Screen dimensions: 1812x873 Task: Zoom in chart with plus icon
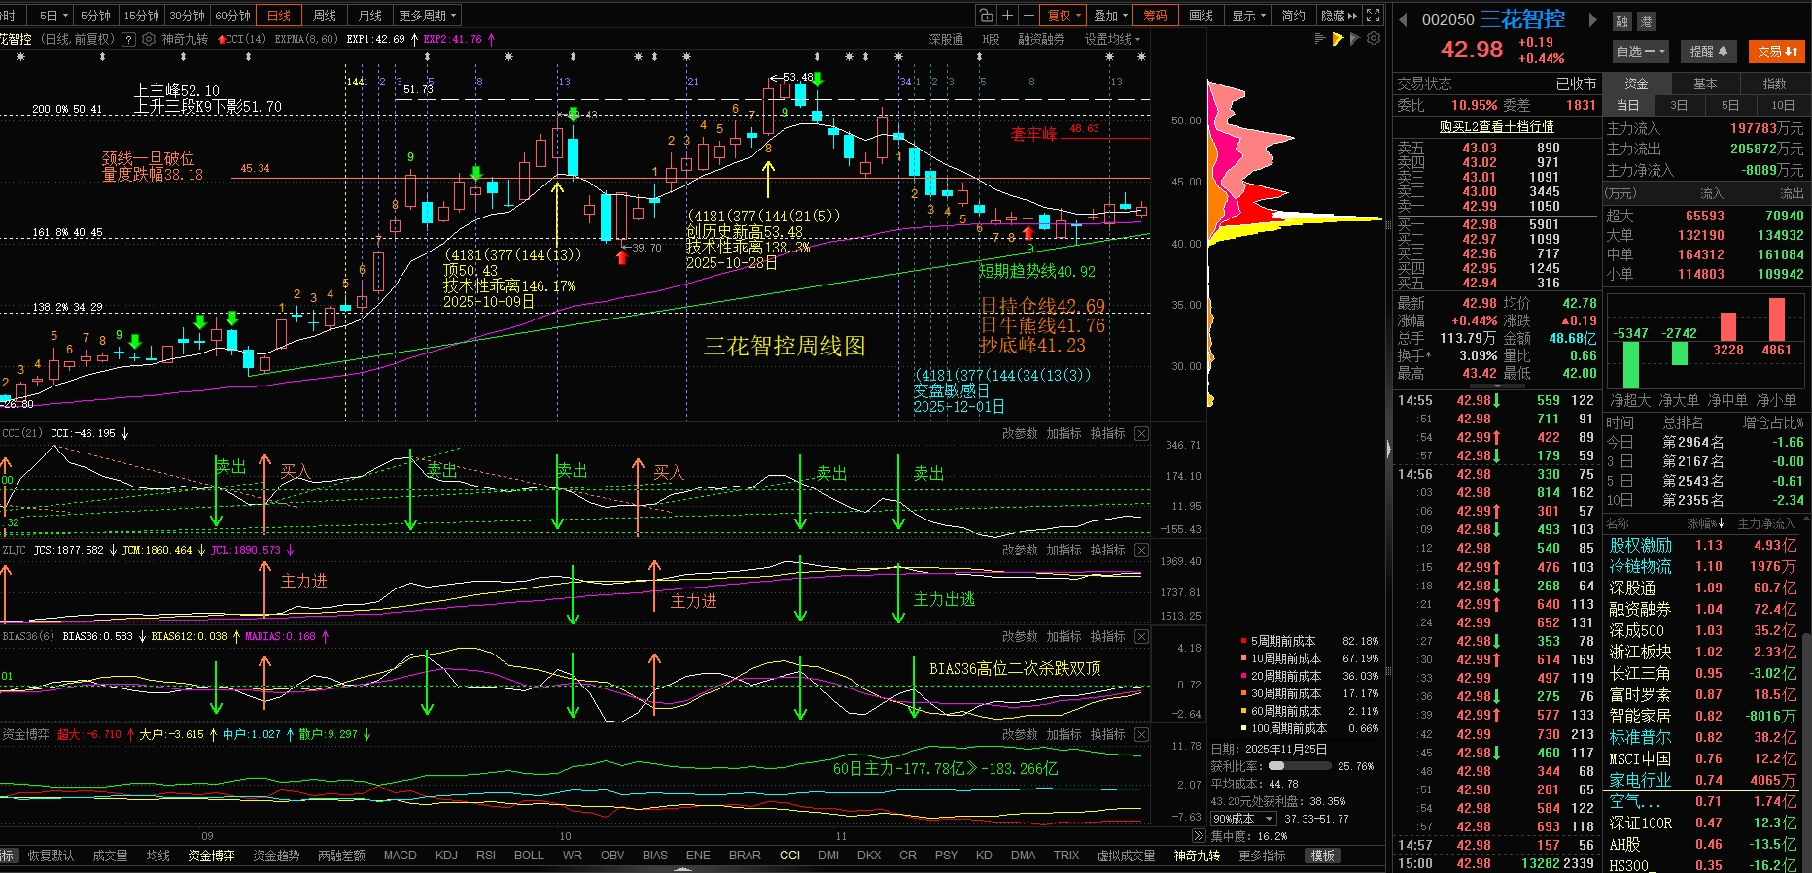[1007, 16]
